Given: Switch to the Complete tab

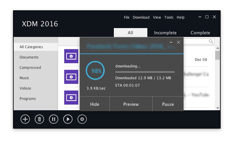Looking at the screenshot, I should (x=200, y=33).
